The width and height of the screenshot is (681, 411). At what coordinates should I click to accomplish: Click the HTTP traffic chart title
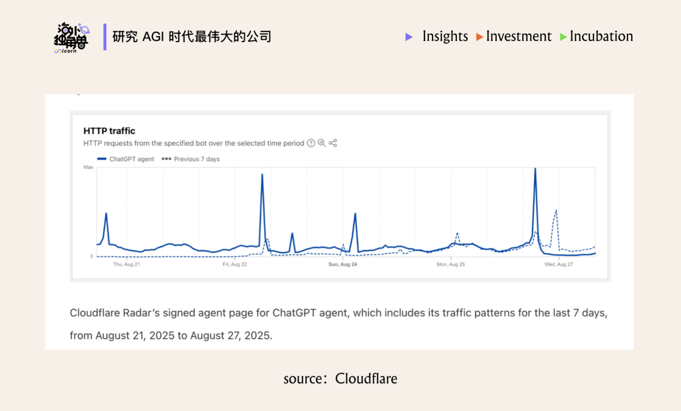coord(109,131)
